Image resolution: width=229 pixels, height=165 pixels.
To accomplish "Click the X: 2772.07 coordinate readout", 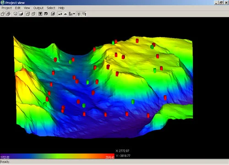I will coord(122,151).
